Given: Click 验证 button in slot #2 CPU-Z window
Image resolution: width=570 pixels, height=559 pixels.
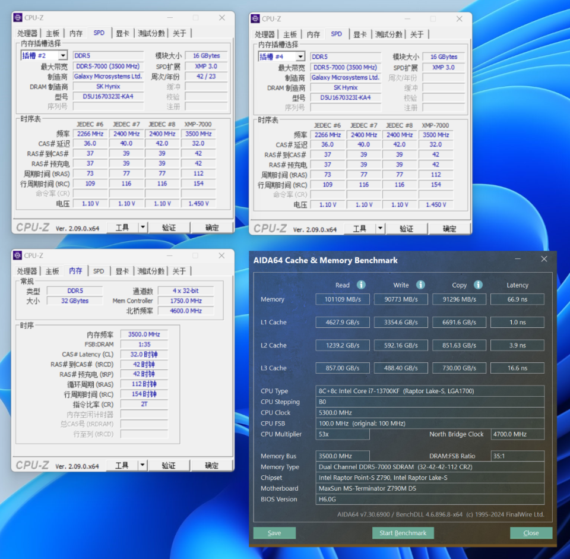Looking at the screenshot, I should click(x=169, y=228).
